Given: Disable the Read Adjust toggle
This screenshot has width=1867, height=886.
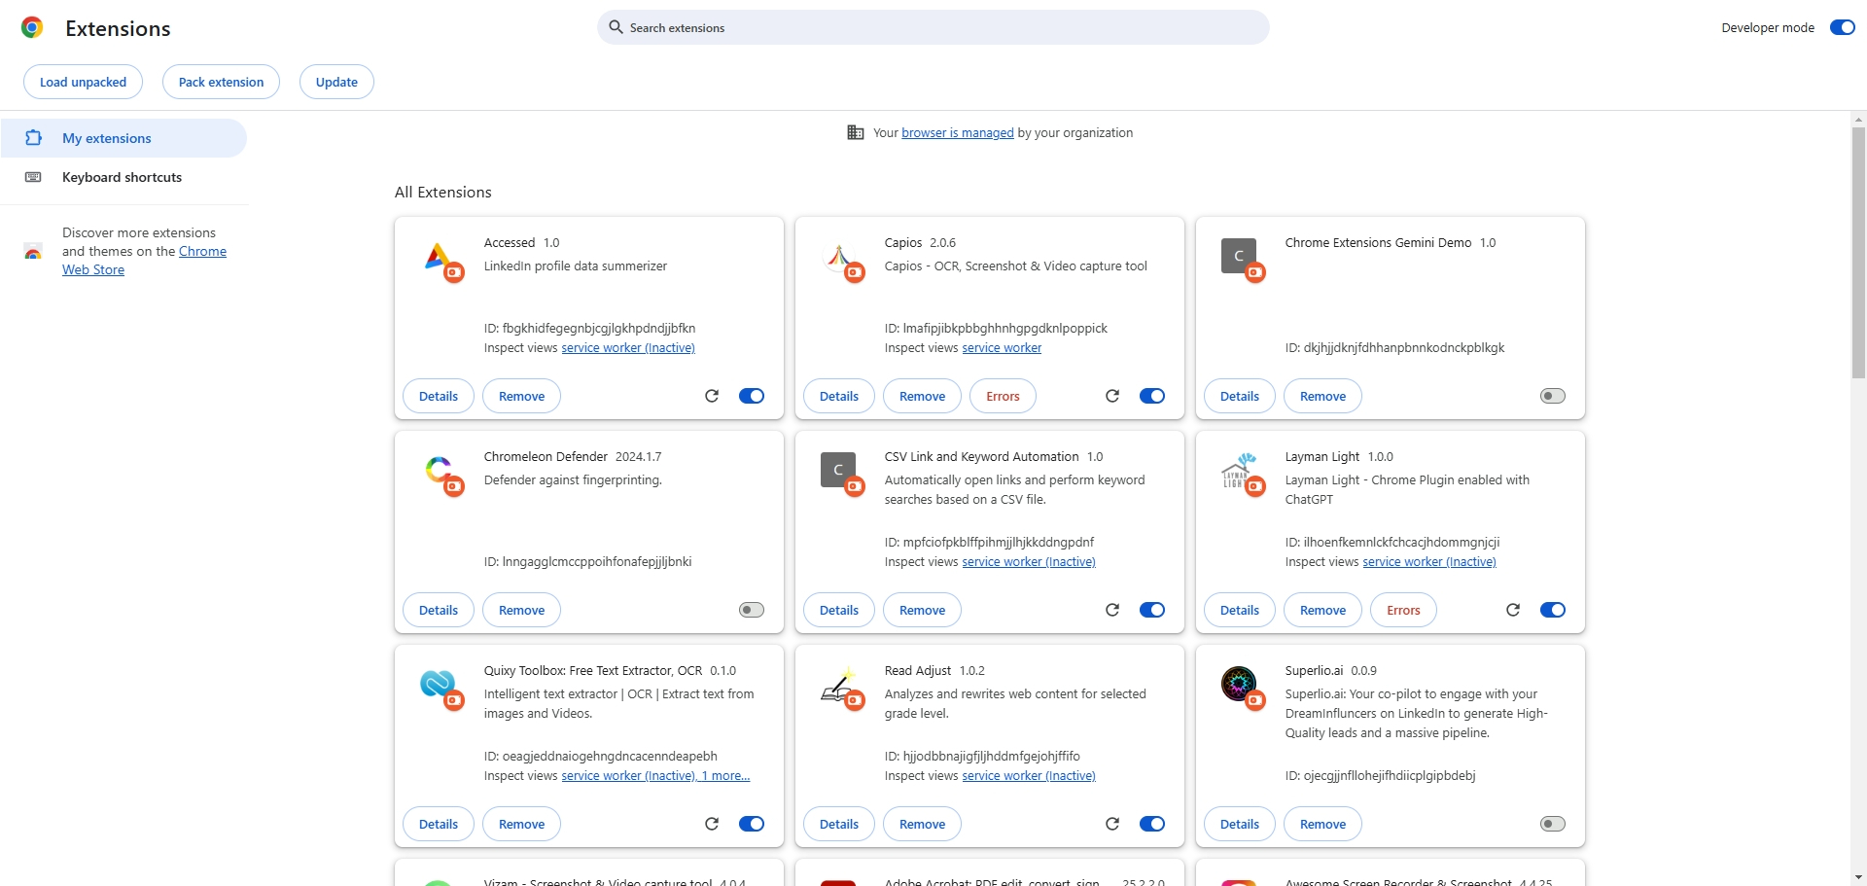Looking at the screenshot, I should 1152,824.
